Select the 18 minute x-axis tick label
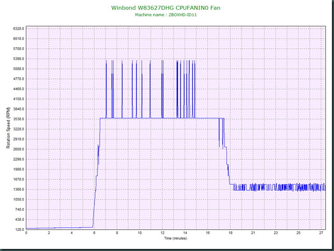The width and height of the screenshot is (334, 251). [230, 233]
